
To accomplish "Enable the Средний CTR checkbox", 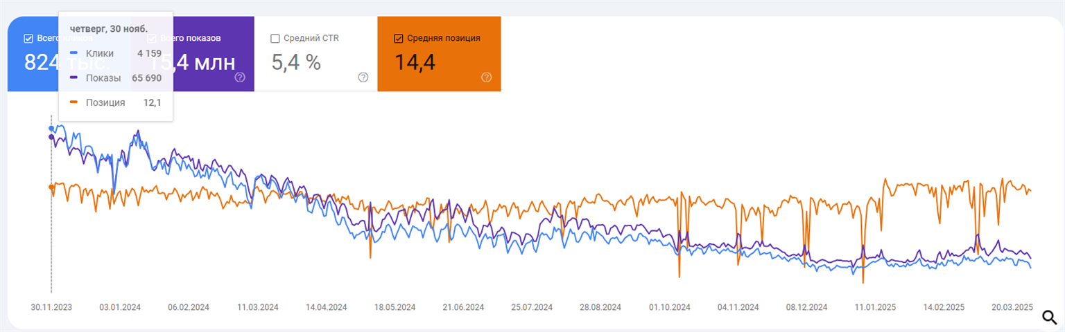I will pyautogui.click(x=275, y=39).
